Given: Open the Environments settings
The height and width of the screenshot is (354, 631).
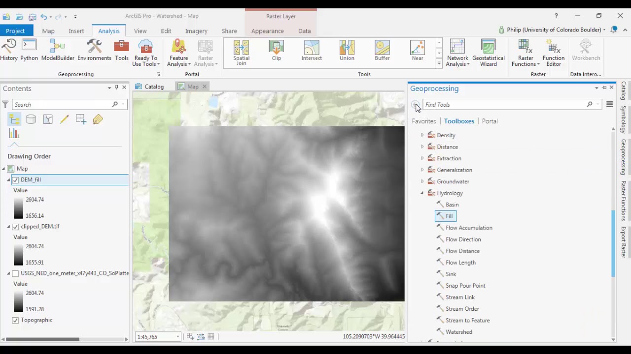Looking at the screenshot, I should (94, 51).
